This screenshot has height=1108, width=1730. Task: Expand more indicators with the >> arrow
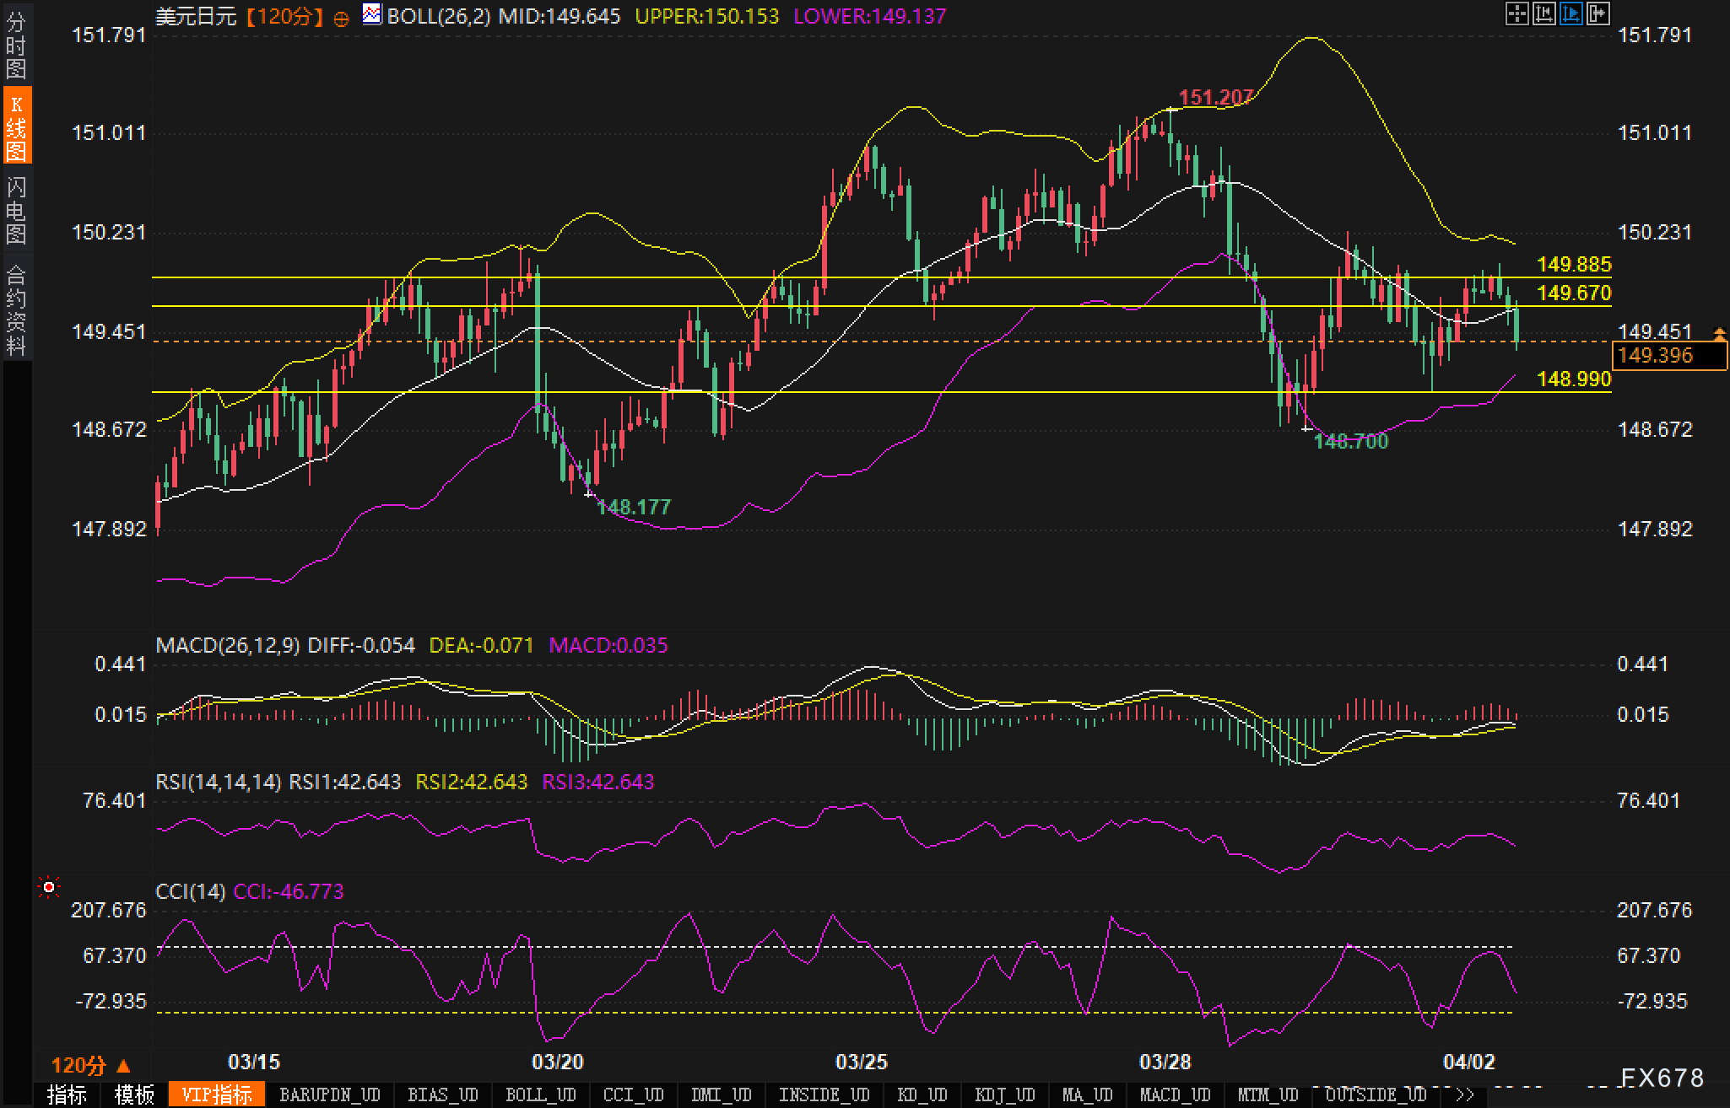(x=1464, y=1095)
